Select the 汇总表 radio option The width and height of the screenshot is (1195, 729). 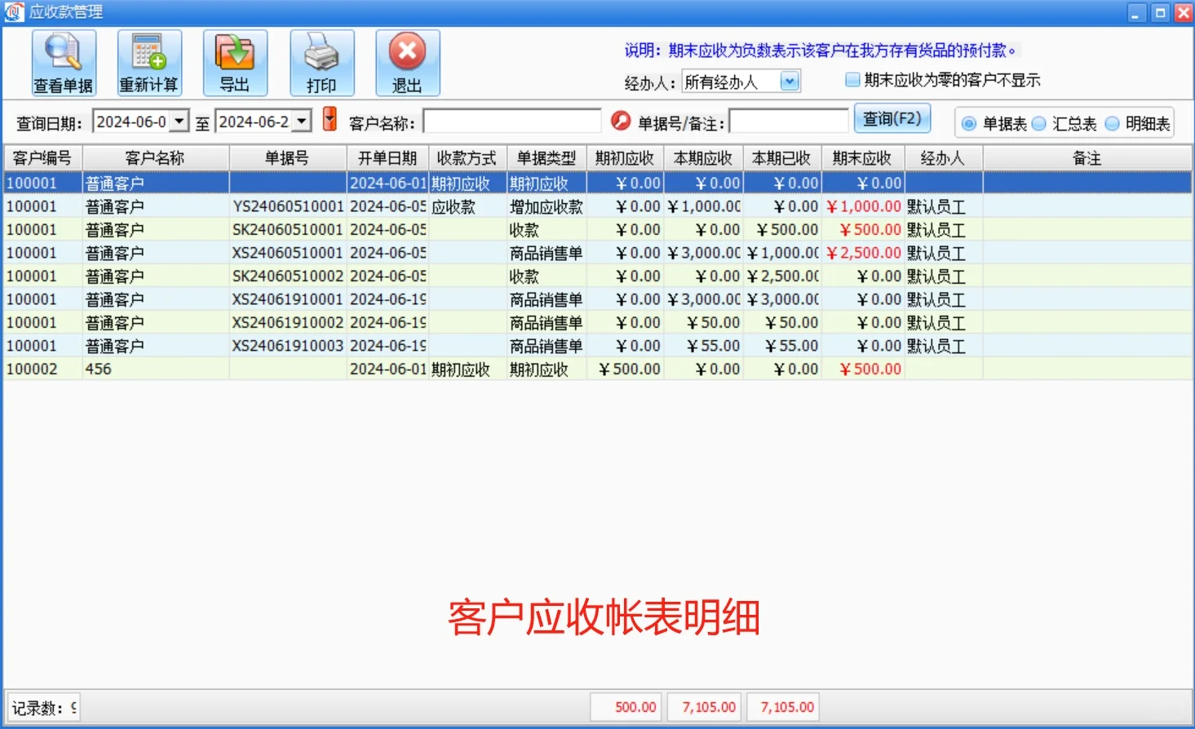tap(1038, 123)
